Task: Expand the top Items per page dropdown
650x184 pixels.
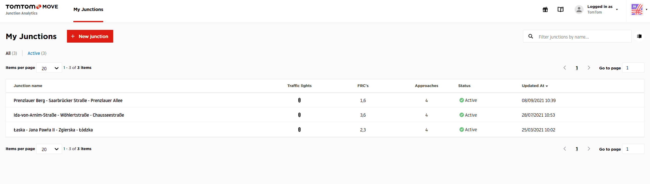Action: (49, 68)
